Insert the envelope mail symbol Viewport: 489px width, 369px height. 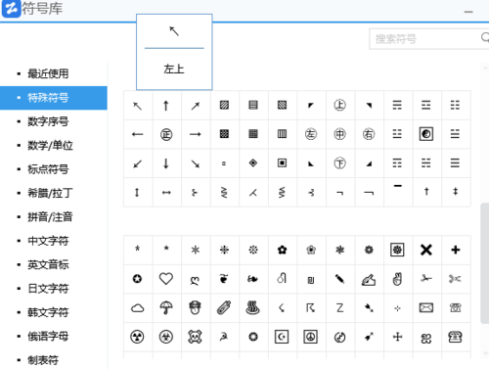point(426,308)
